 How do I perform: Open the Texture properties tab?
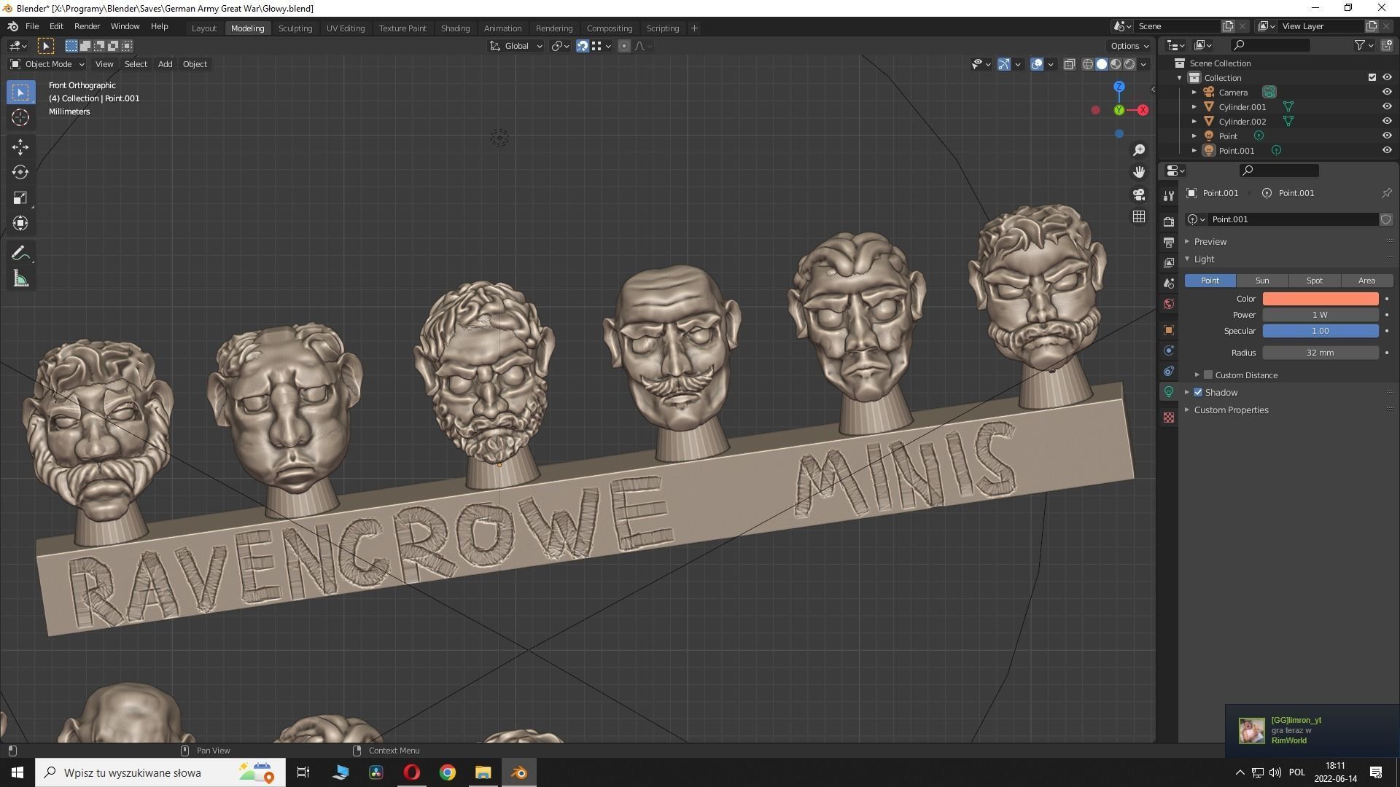click(x=1169, y=418)
